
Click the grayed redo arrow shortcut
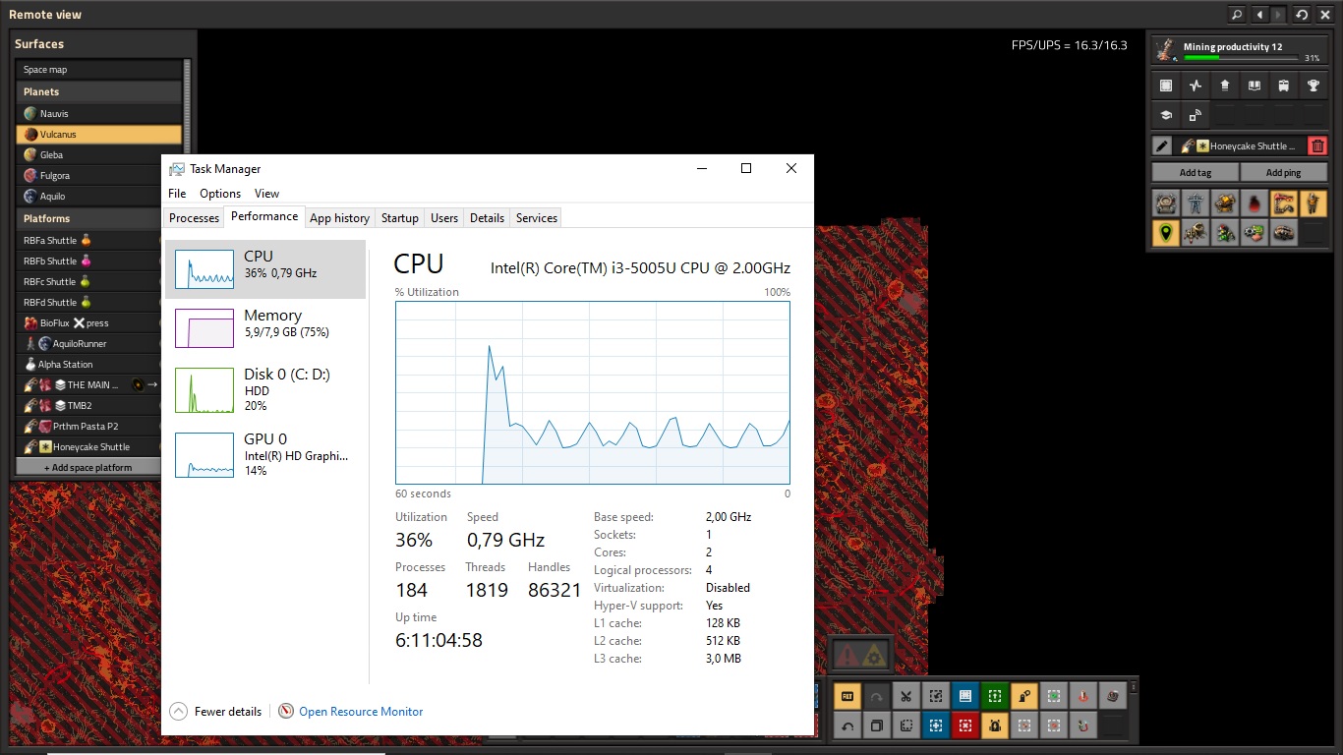click(876, 697)
